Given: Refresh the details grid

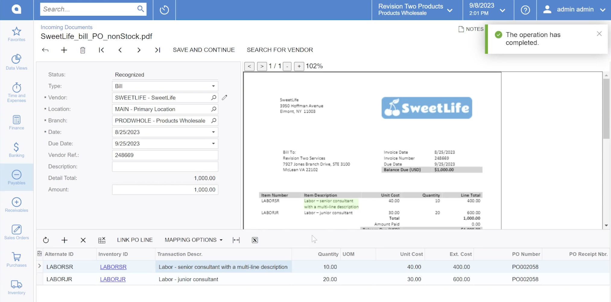Looking at the screenshot, I should 46,240.
